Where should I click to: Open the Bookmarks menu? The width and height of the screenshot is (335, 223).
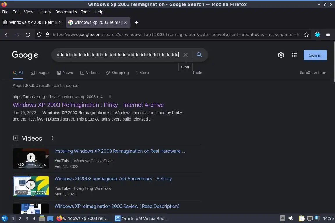click(x=66, y=12)
